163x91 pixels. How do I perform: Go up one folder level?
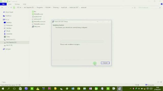tap(11, 8)
